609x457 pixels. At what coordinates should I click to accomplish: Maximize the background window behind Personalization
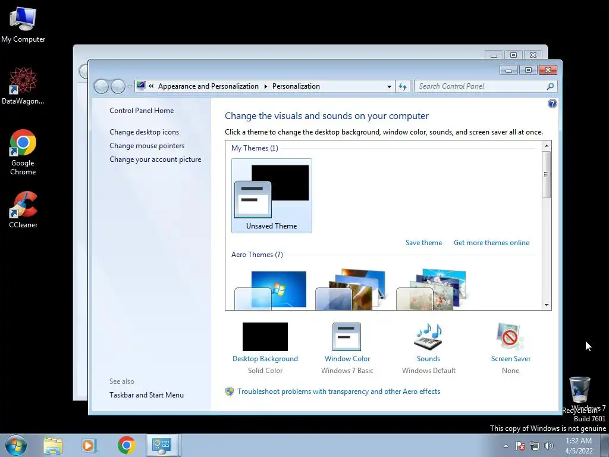pyautogui.click(x=513, y=55)
